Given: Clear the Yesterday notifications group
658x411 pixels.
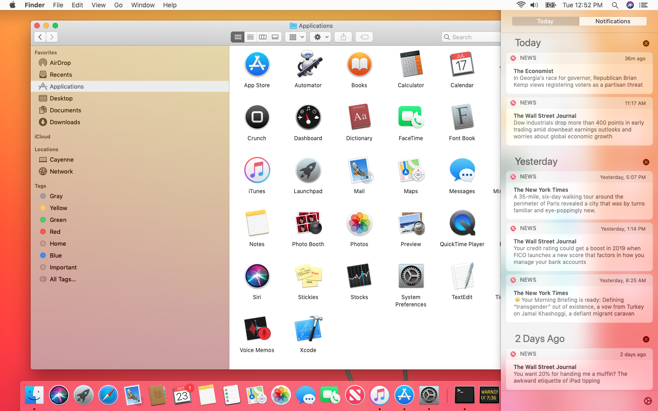Looking at the screenshot, I should click(646, 162).
